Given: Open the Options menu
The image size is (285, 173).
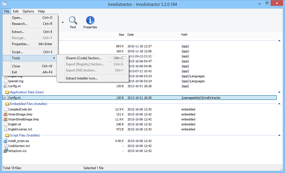Looking at the screenshot, I should tap(28, 11).
